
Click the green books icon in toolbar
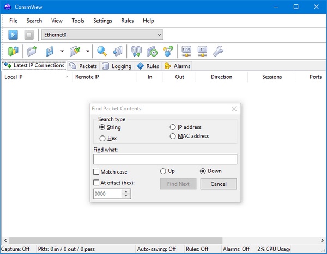pyautogui.click(x=13, y=51)
